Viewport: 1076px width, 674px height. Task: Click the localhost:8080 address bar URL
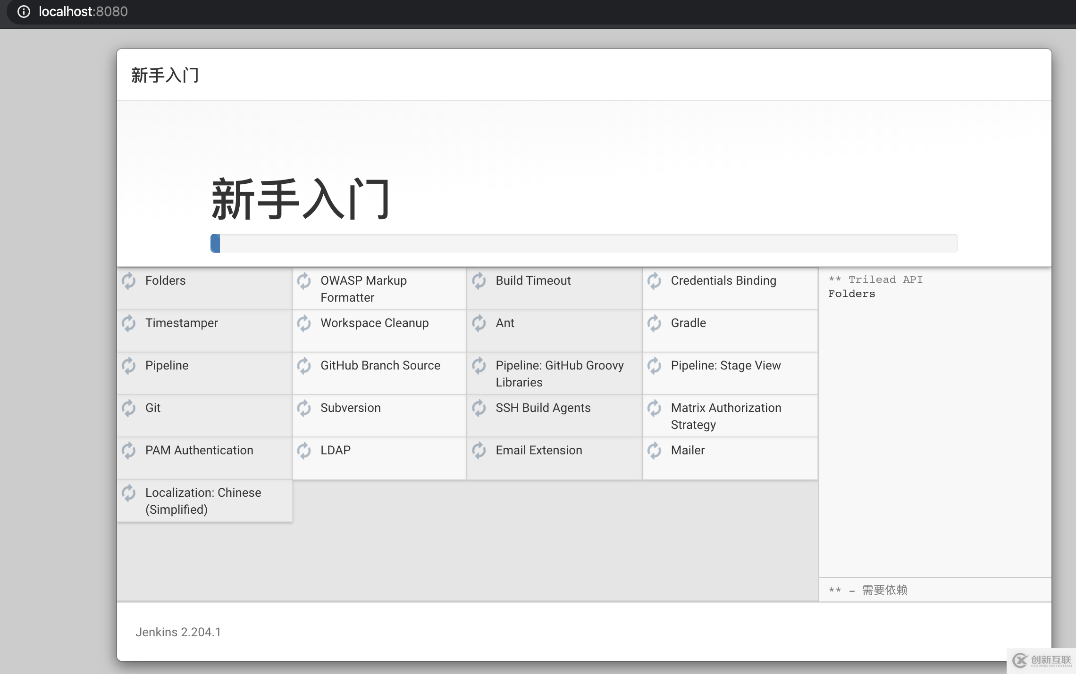83,12
